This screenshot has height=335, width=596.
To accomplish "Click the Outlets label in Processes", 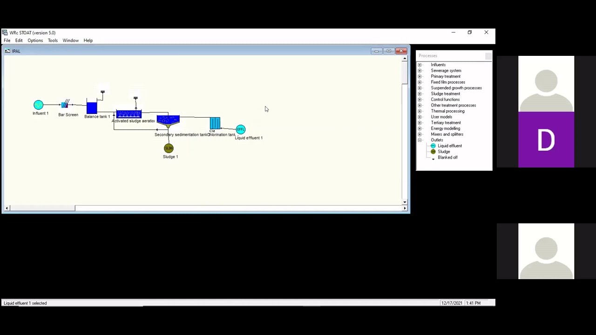I will [437, 140].
